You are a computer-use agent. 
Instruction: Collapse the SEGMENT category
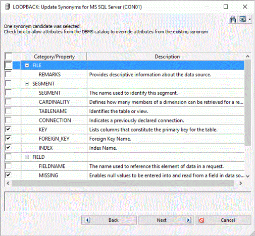coord(27,84)
